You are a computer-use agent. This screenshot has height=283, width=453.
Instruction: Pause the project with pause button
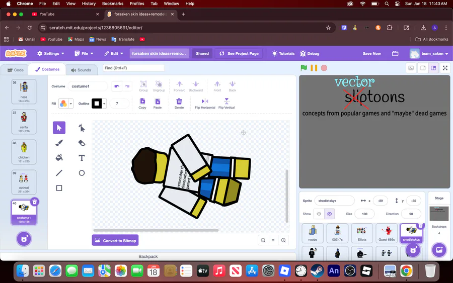click(x=314, y=68)
